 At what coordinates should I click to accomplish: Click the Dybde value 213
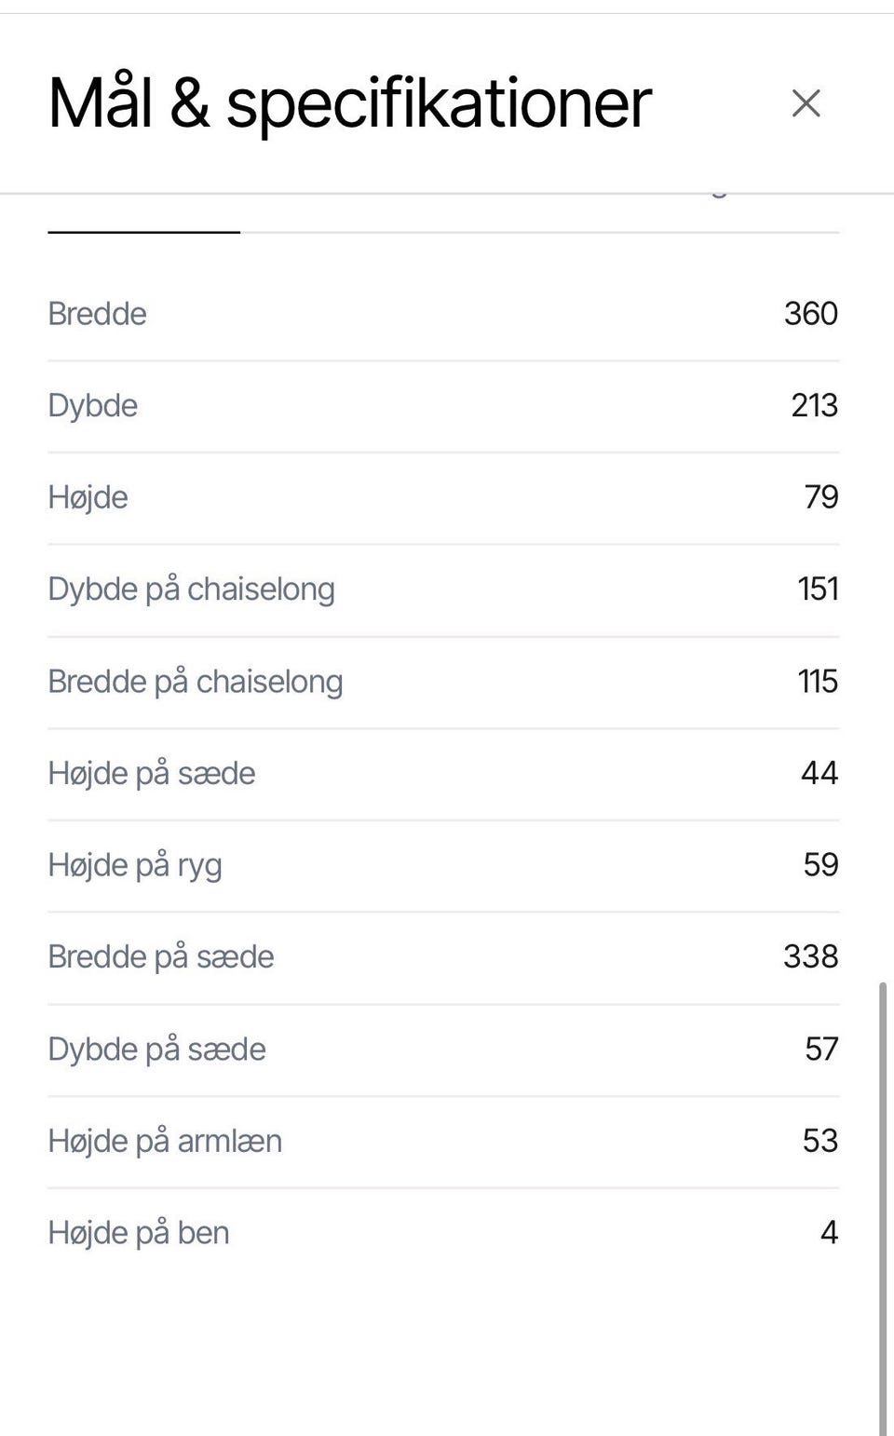[815, 406]
